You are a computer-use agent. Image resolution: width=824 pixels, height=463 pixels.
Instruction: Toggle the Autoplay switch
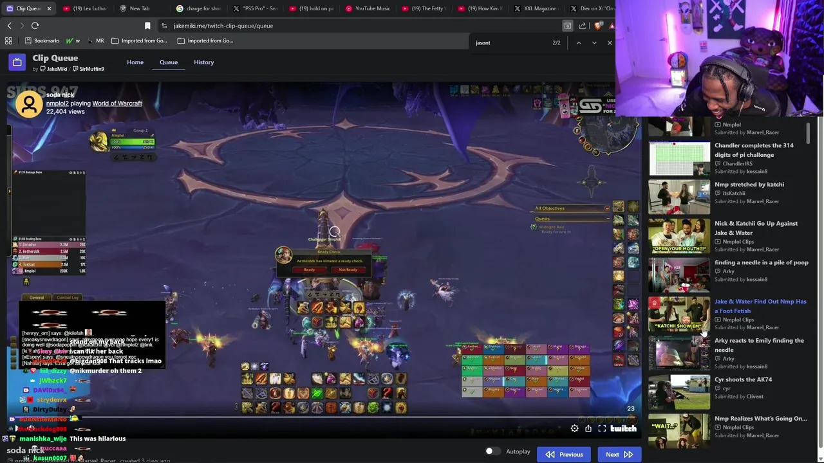[x=492, y=451]
